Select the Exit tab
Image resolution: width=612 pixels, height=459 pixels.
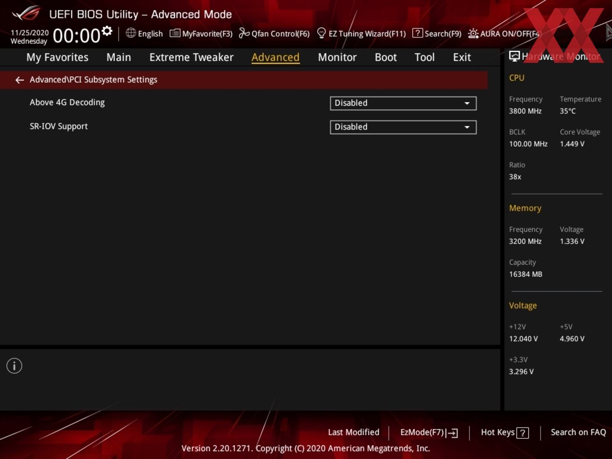pos(462,57)
